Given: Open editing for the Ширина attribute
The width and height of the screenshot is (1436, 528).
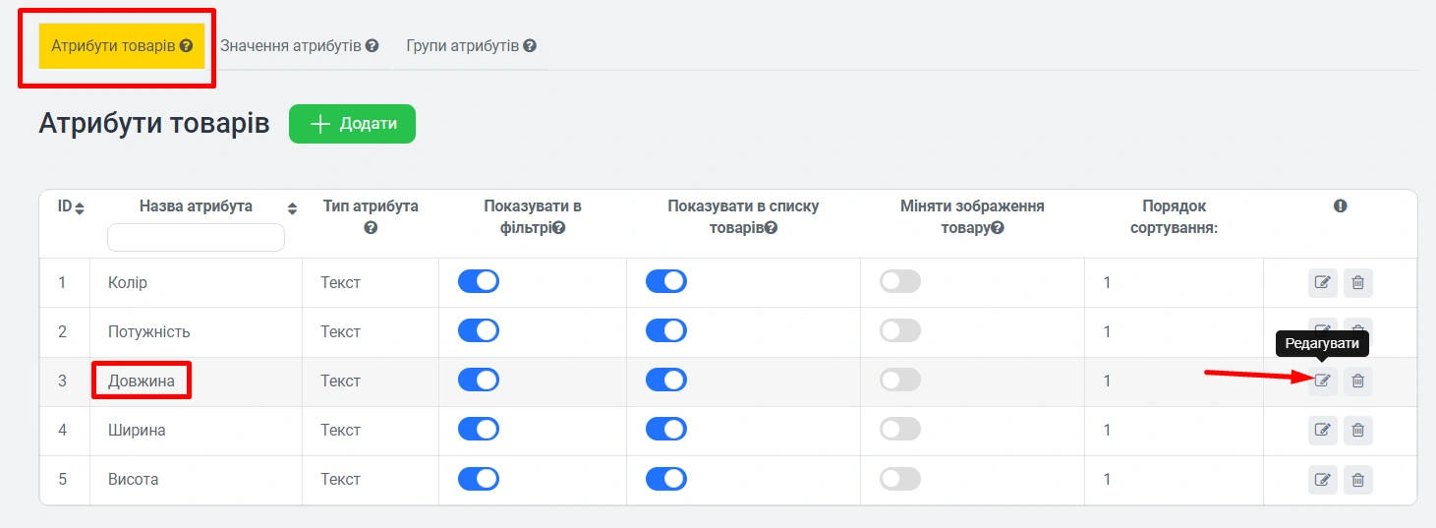Looking at the screenshot, I should click(1322, 430).
